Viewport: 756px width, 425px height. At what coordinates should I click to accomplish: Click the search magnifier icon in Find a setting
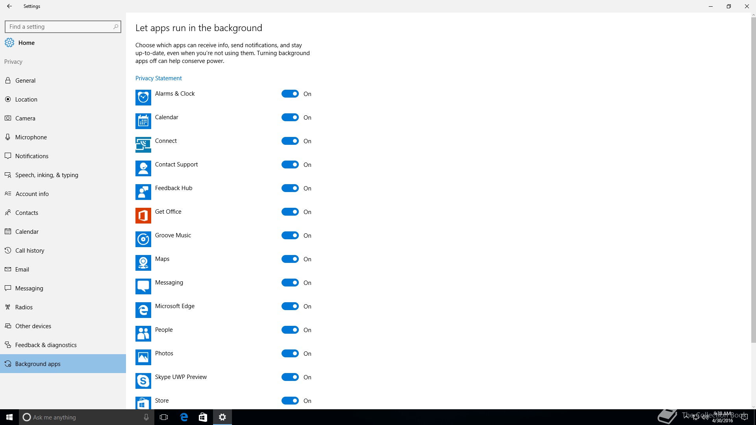[x=116, y=27]
